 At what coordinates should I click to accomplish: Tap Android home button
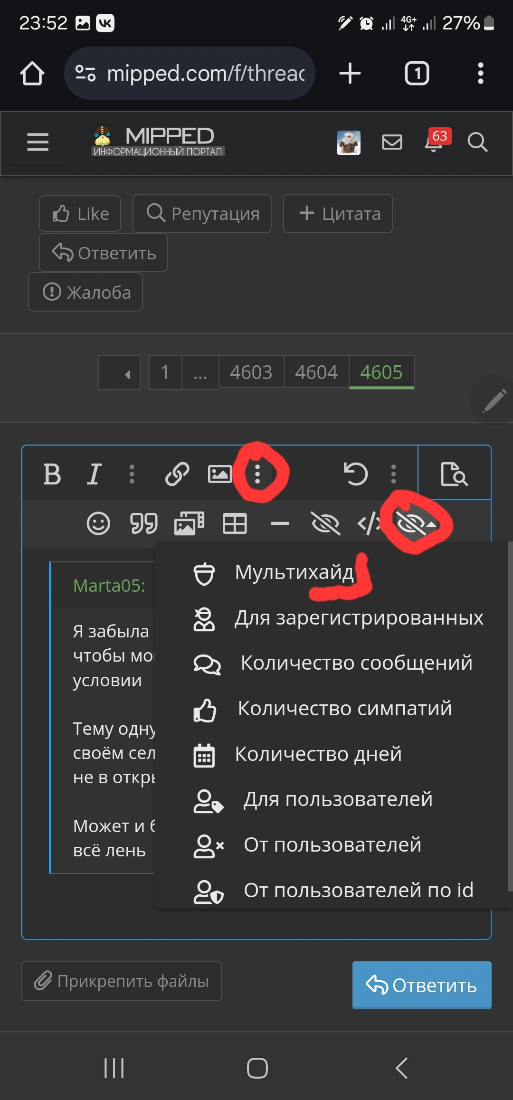coord(257,1068)
